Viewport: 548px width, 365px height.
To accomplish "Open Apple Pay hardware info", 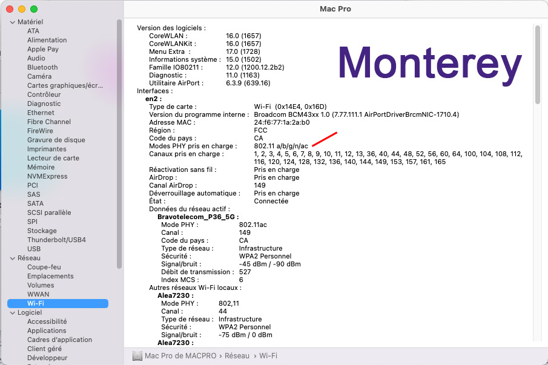I will [x=43, y=49].
